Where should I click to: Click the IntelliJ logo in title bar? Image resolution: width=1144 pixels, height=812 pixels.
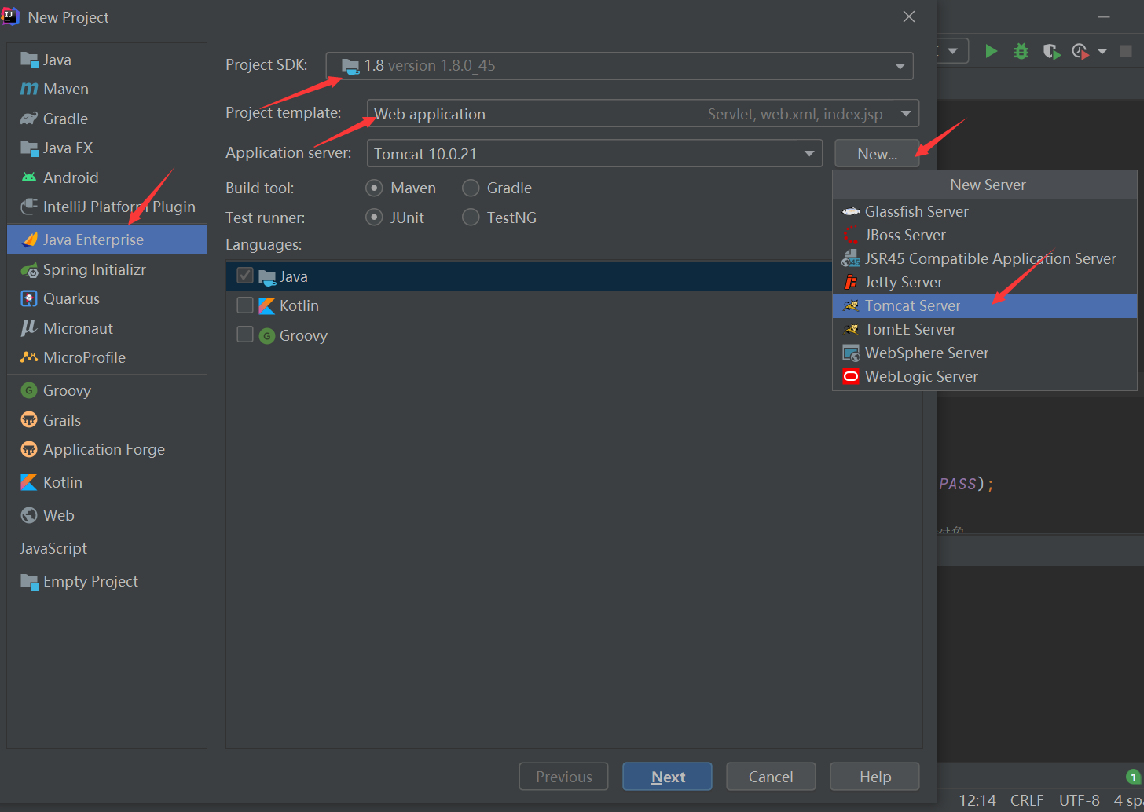(10, 16)
